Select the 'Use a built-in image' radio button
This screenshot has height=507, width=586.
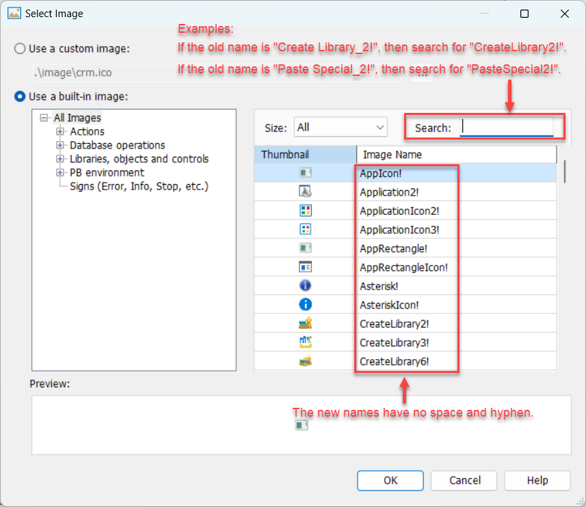click(21, 96)
